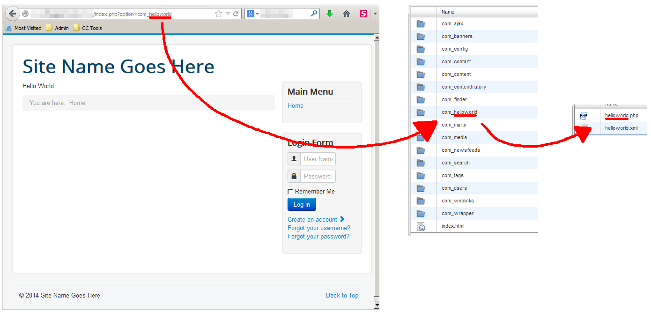Image resolution: width=651 pixels, height=313 pixels.
Task: Select the com_media row name
Action: point(454,137)
